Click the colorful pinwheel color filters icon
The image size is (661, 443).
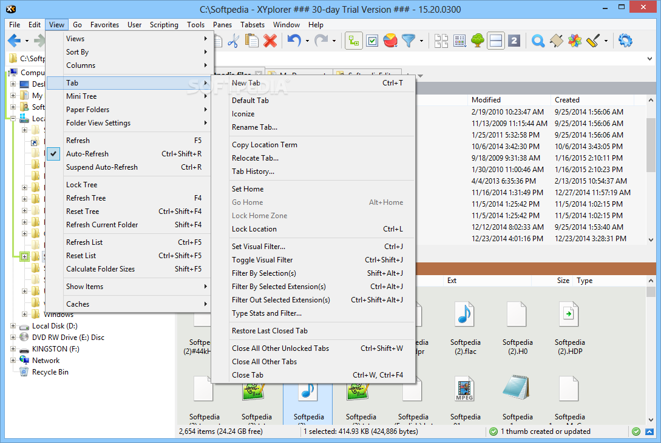[575, 41]
